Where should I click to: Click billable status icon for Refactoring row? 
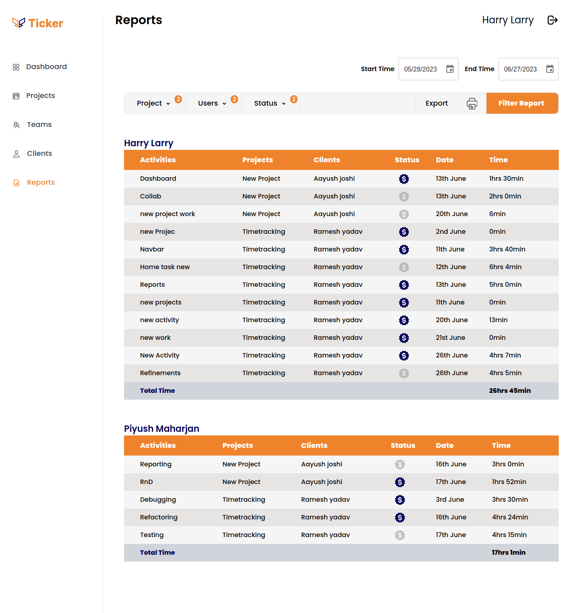coord(400,517)
